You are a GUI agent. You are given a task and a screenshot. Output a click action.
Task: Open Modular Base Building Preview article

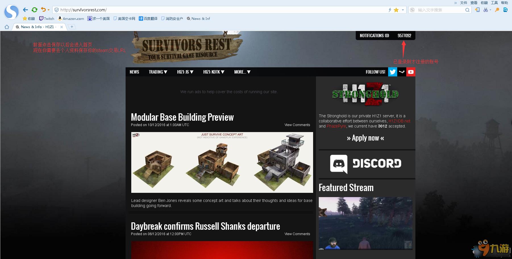(x=182, y=117)
